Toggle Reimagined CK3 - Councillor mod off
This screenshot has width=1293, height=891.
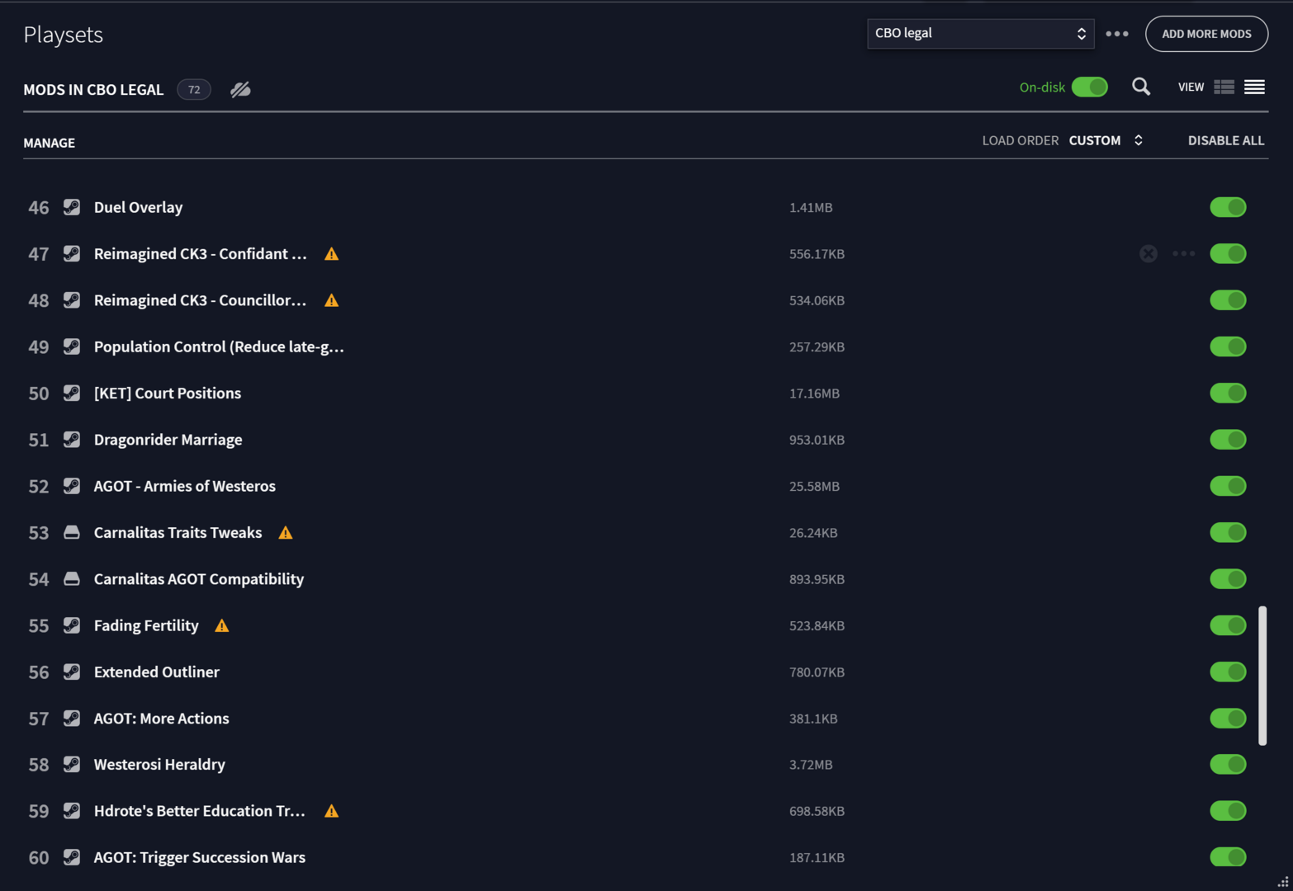[x=1228, y=300]
